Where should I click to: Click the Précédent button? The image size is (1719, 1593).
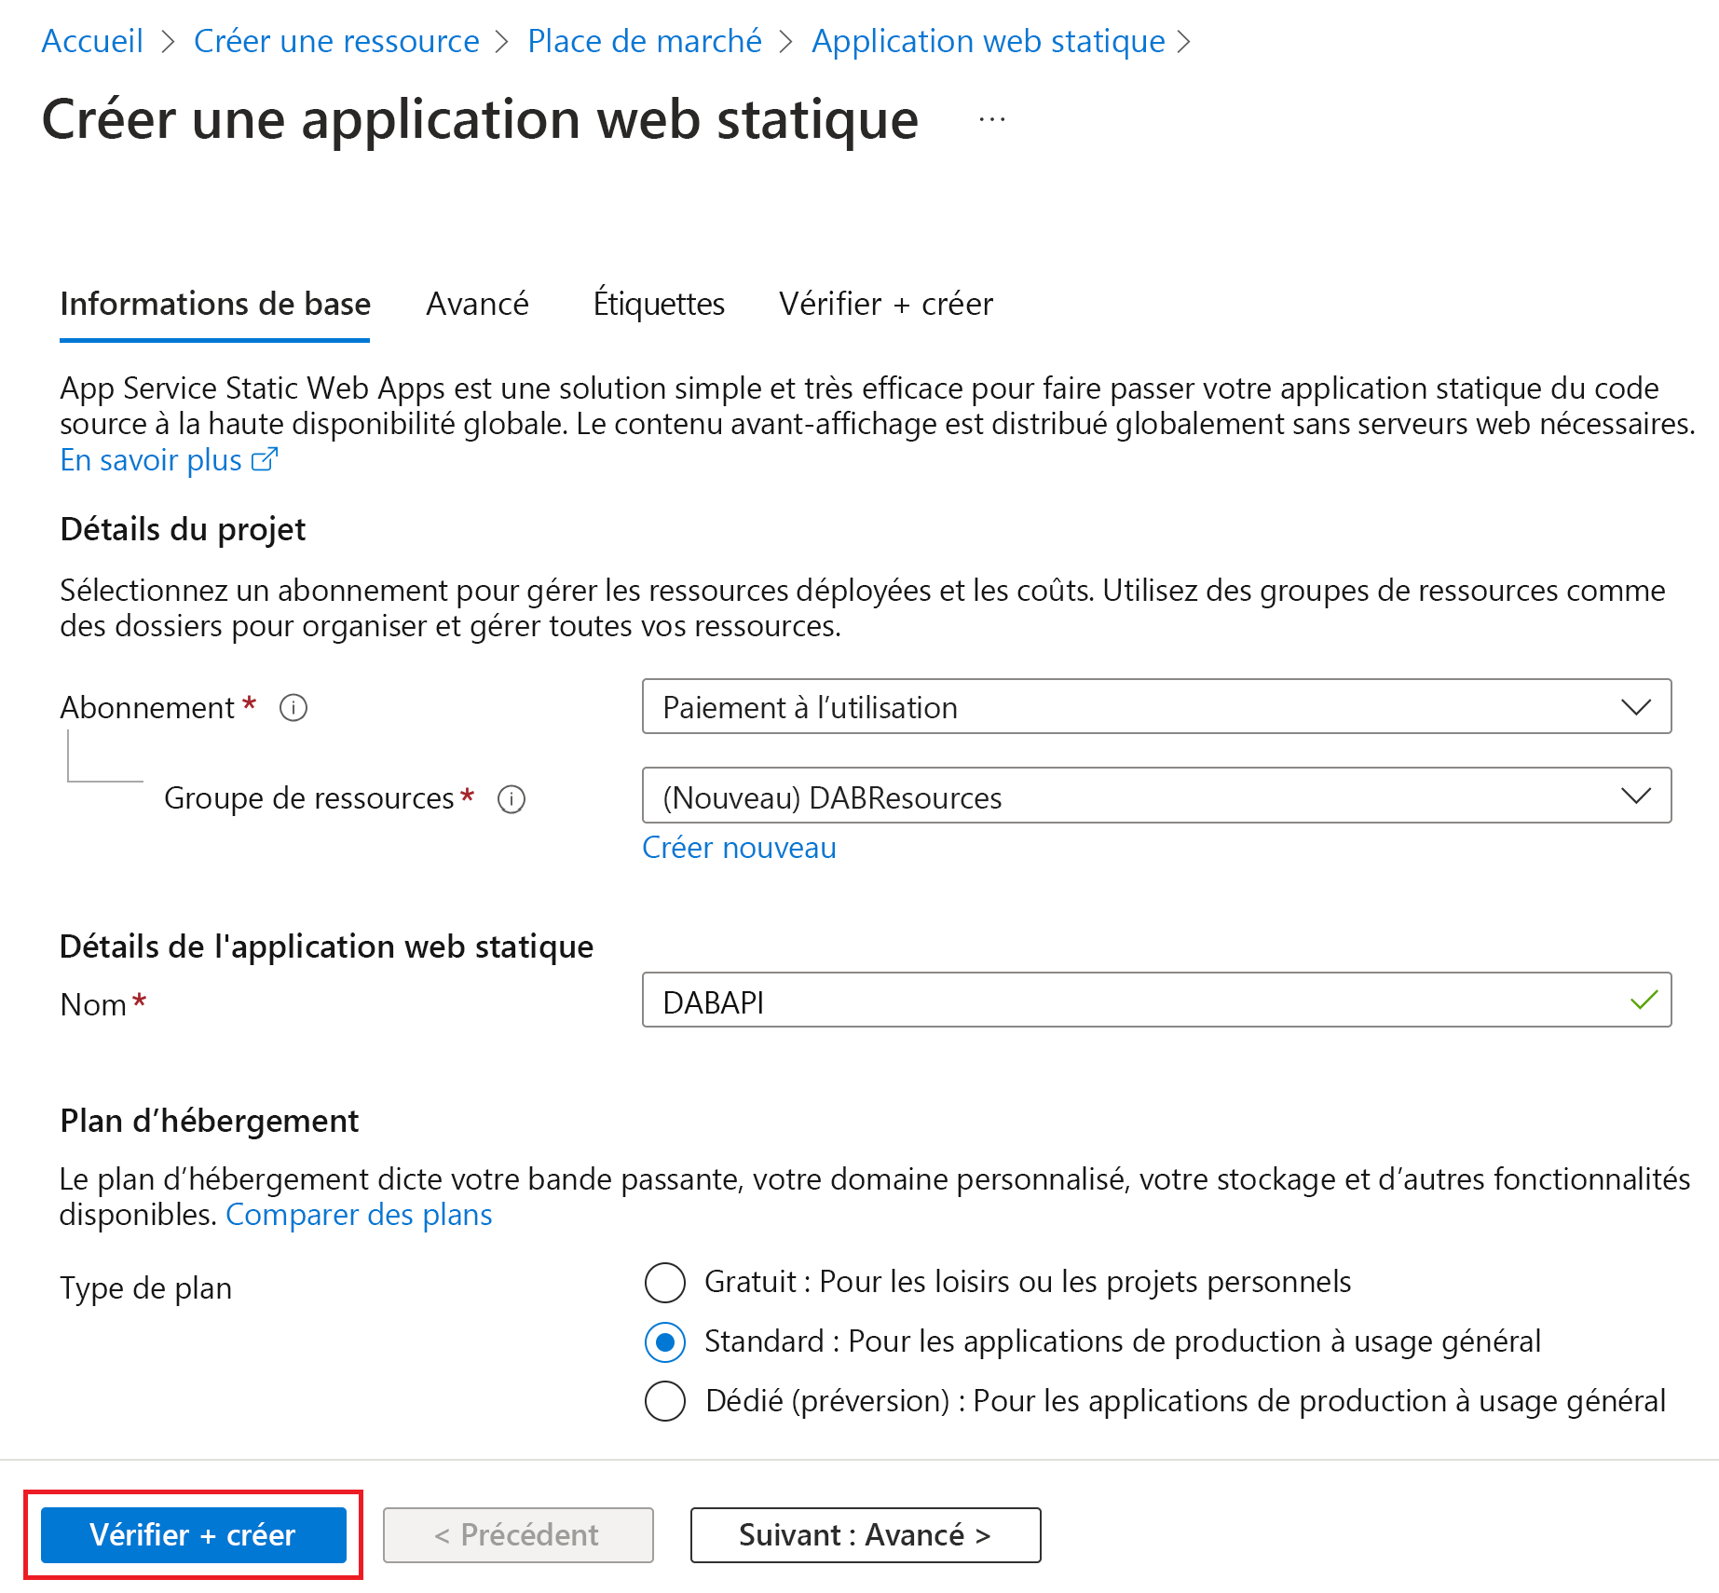[518, 1535]
